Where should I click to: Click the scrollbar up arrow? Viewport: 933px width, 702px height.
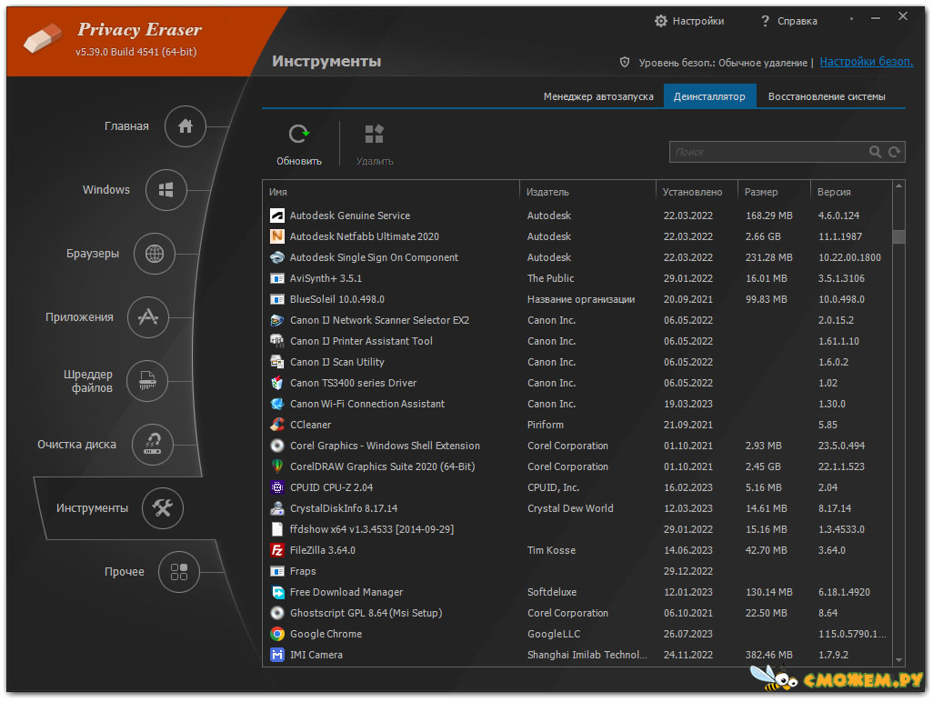click(x=898, y=186)
